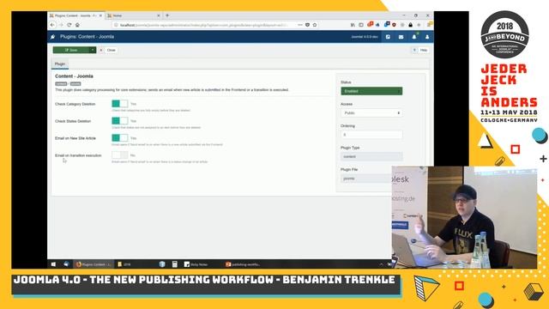Click the Plugin Type content field

[371, 156]
